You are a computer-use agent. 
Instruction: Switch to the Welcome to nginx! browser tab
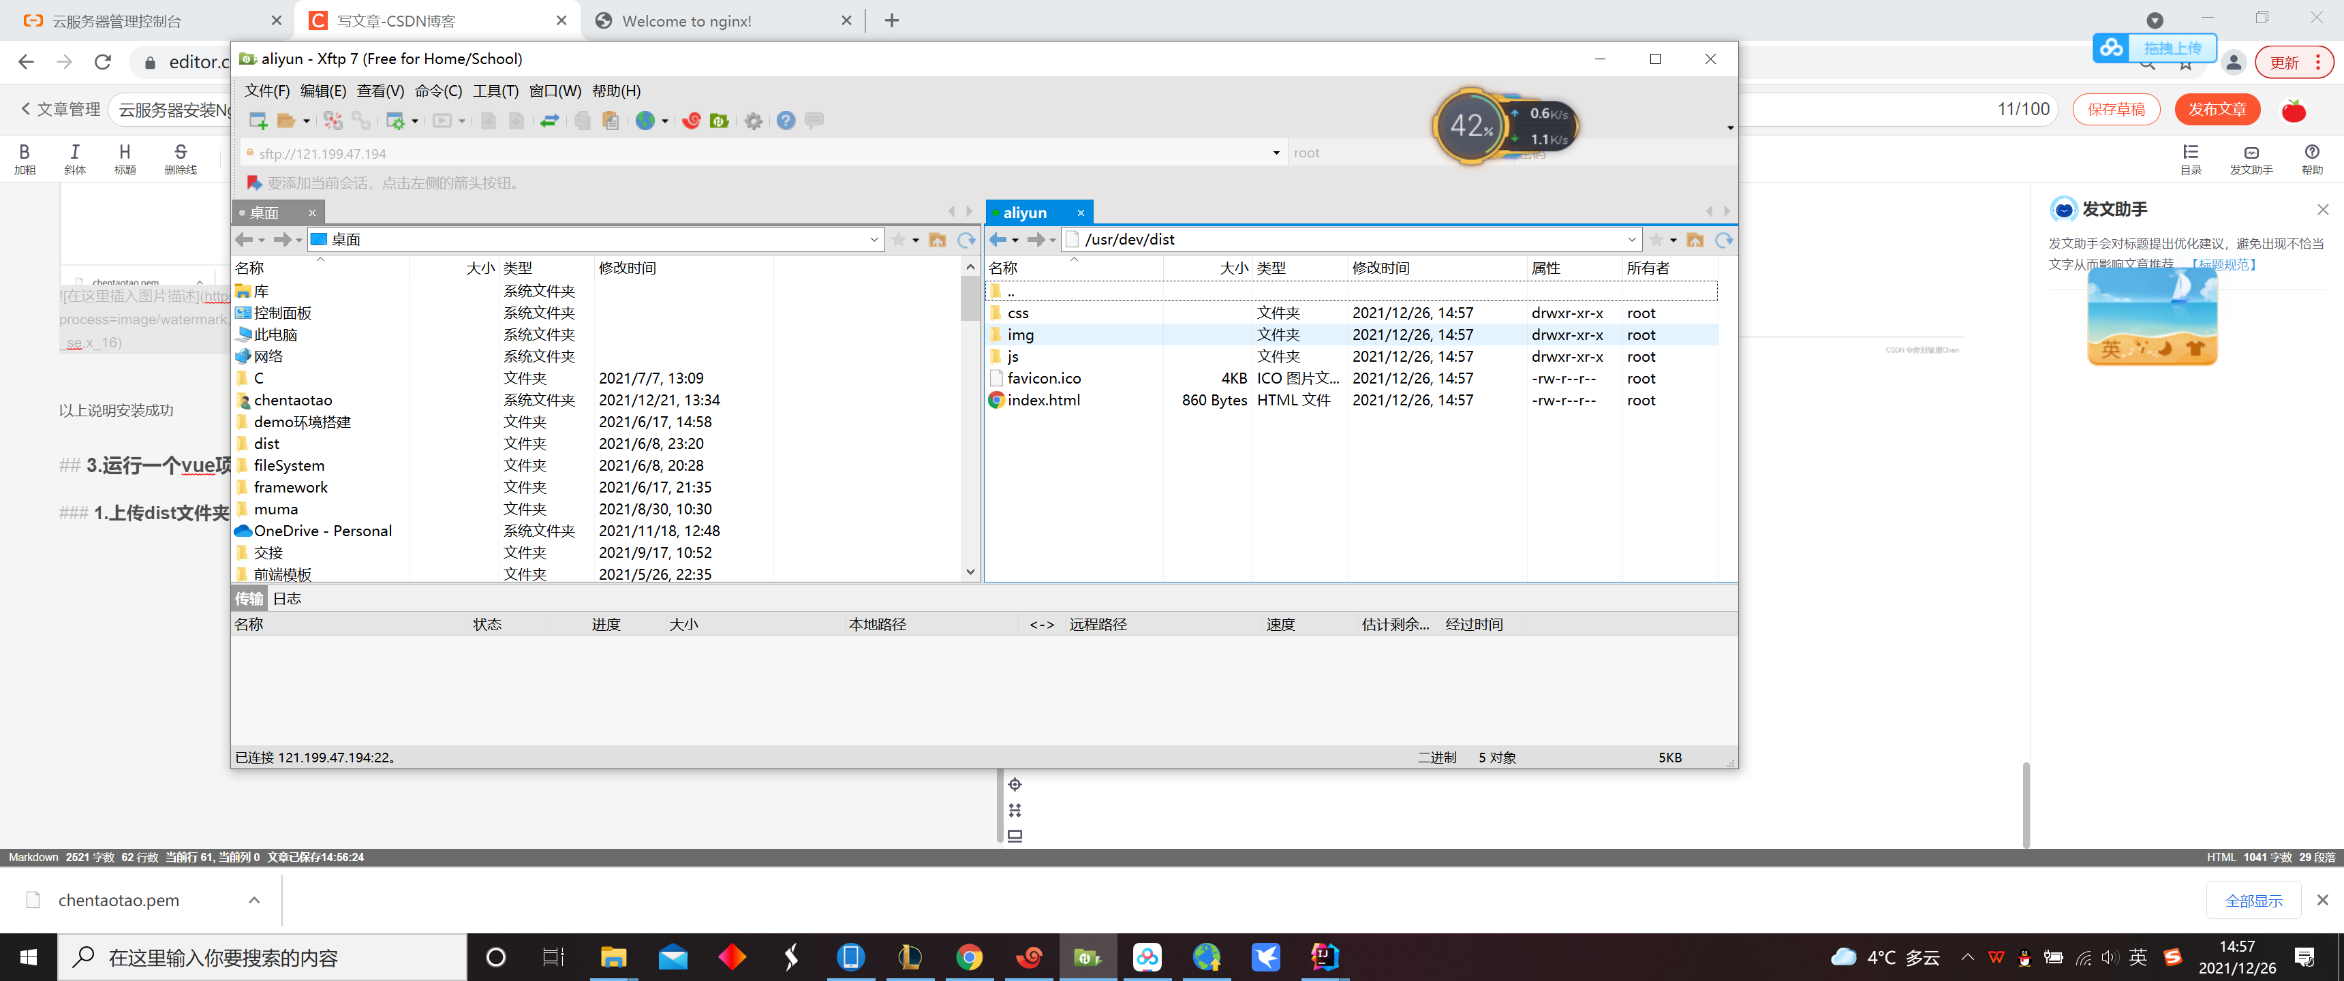722,21
